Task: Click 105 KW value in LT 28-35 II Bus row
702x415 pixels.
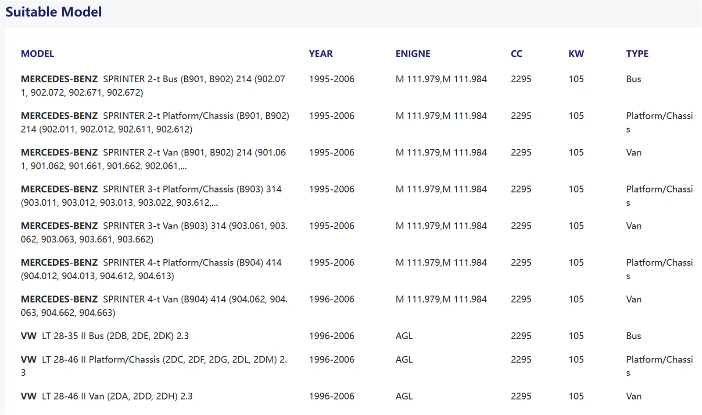Action: (x=576, y=336)
